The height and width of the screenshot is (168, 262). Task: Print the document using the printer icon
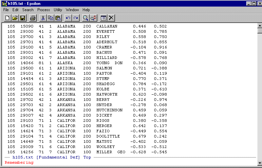[x=33, y=18]
